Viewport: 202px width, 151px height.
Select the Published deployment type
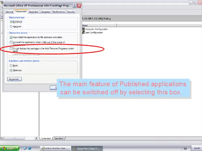(x=11, y=22)
